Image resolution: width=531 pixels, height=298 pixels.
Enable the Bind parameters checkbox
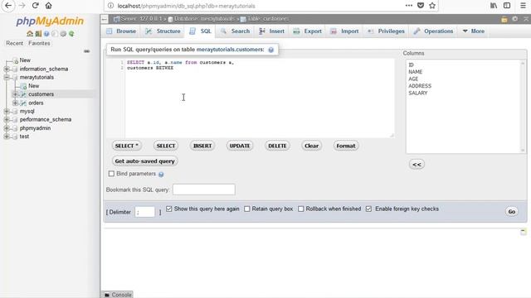pos(111,174)
